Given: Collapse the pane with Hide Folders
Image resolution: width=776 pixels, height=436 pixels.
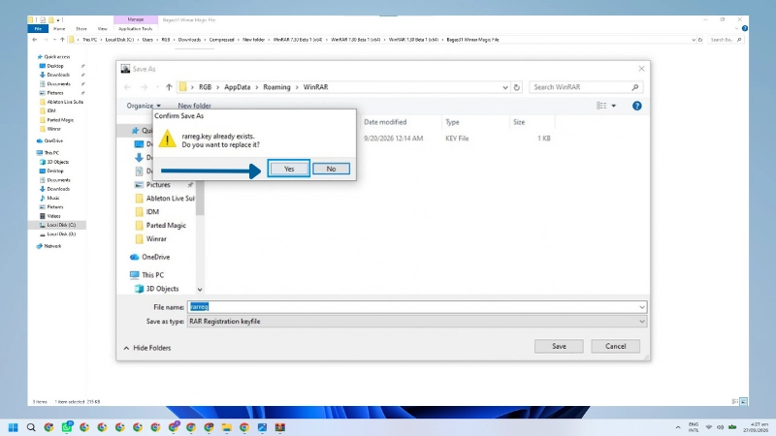Looking at the screenshot, I should (147, 348).
